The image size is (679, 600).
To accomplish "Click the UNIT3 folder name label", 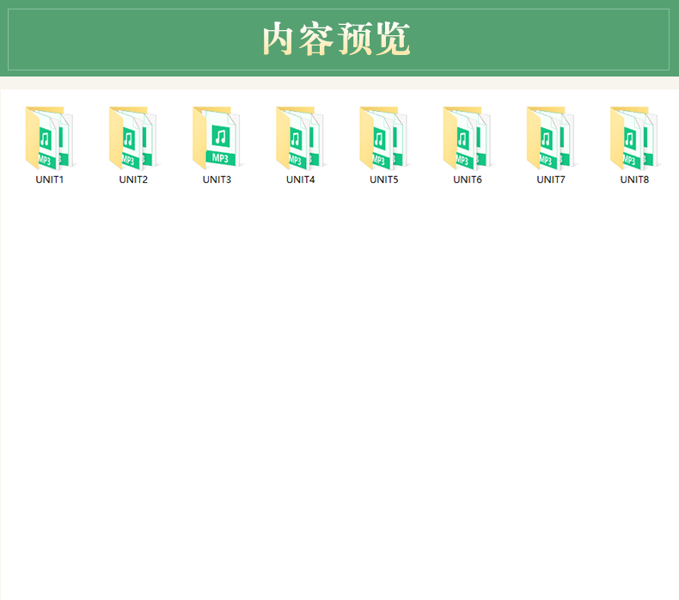I will pos(217,180).
